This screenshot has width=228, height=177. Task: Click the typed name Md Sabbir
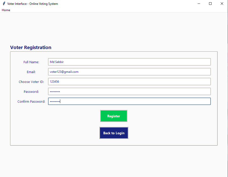click(57, 62)
